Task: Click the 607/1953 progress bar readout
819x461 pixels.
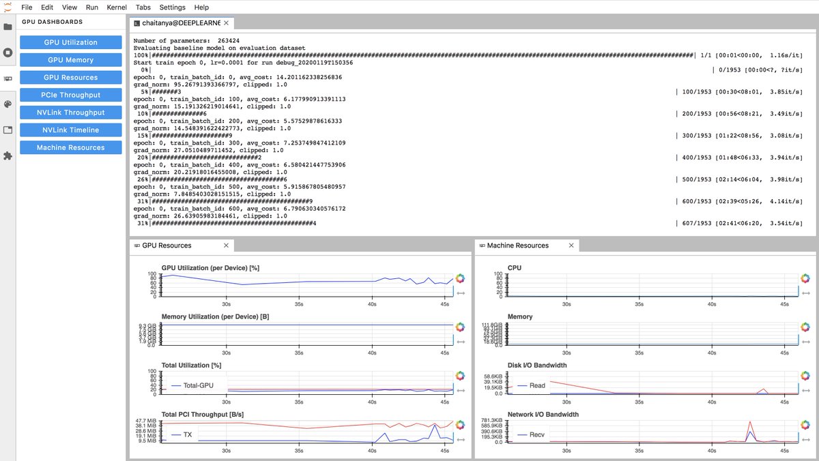Action: click(739, 224)
